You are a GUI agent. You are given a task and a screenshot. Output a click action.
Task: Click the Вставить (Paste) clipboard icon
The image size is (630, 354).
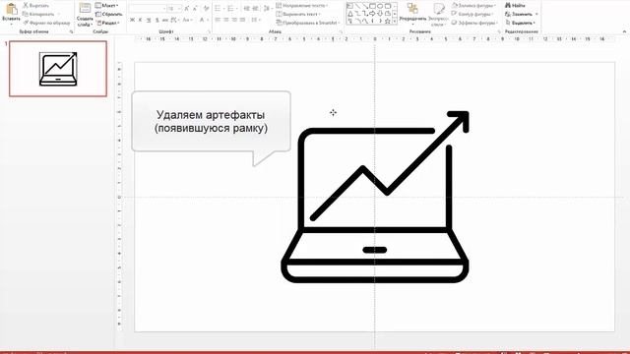click(11, 9)
